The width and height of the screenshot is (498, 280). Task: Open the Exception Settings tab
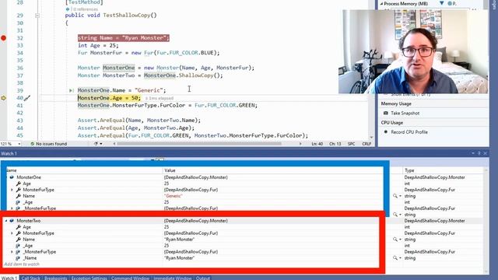(x=89, y=278)
